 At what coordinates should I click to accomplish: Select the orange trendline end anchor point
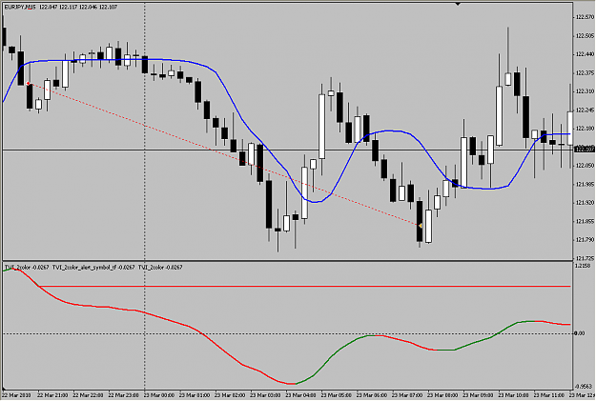(x=421, y=226)
